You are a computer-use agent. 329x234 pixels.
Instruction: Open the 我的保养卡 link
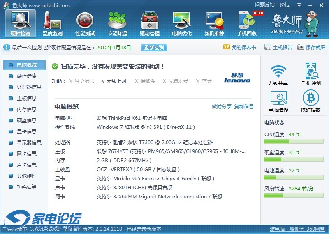tap(244, 47)
